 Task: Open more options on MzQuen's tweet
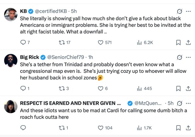coord(188,103)
